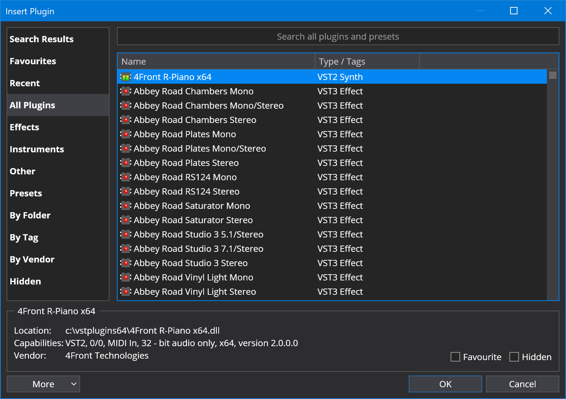Click VST3 Effect cell for RS124 Stereo
Screen dimensions: 566x399
[x=340, y=191]
